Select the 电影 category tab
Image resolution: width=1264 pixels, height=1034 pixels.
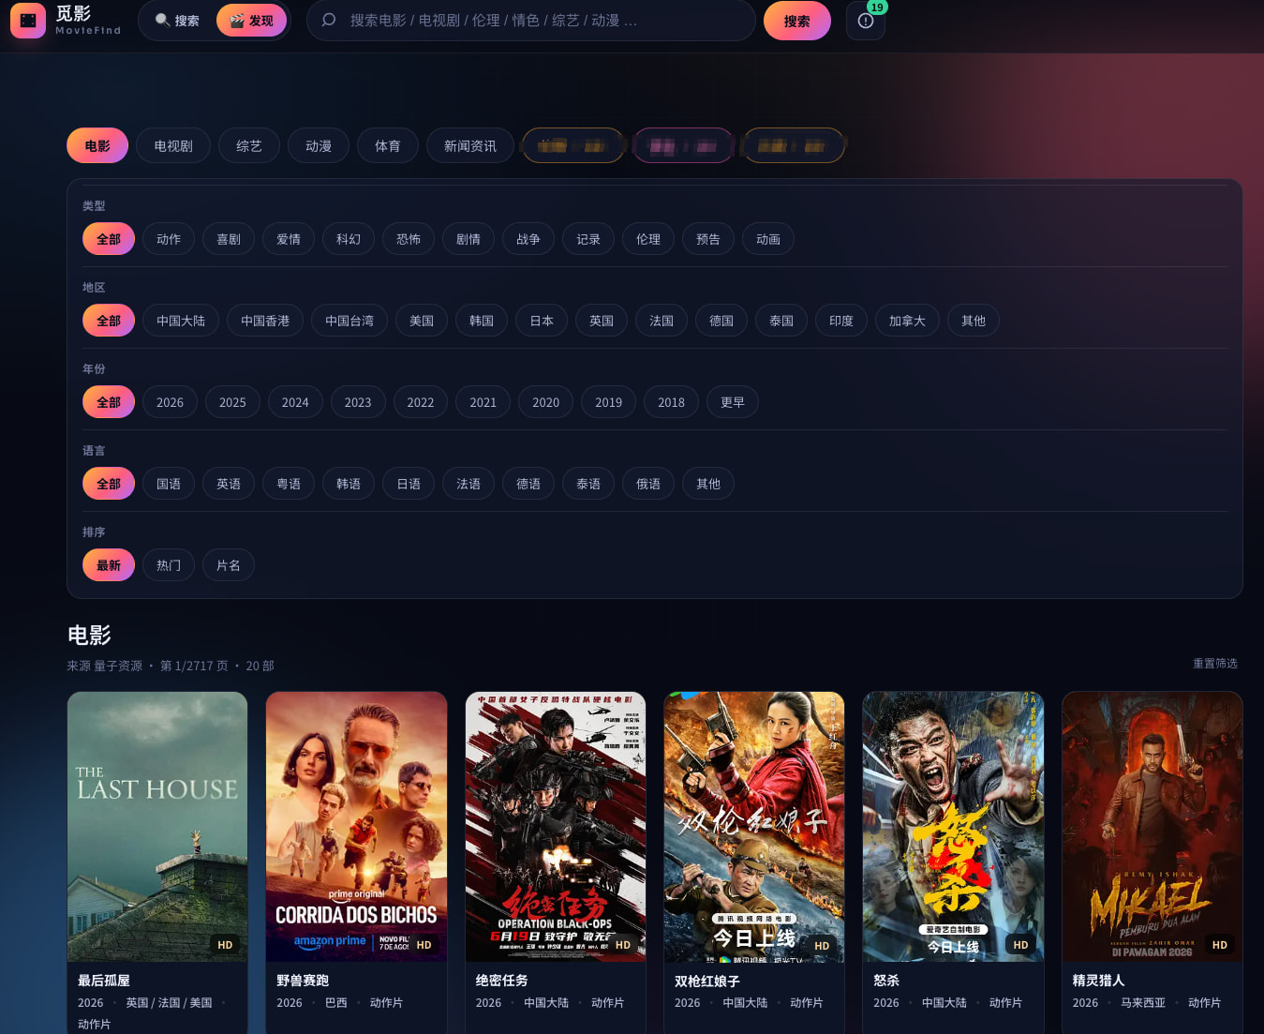(97, 146)
